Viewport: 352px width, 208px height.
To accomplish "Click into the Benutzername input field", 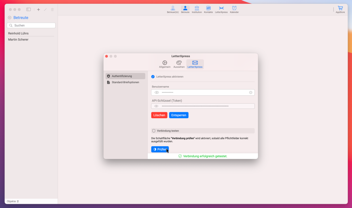I will click(203, 92).
